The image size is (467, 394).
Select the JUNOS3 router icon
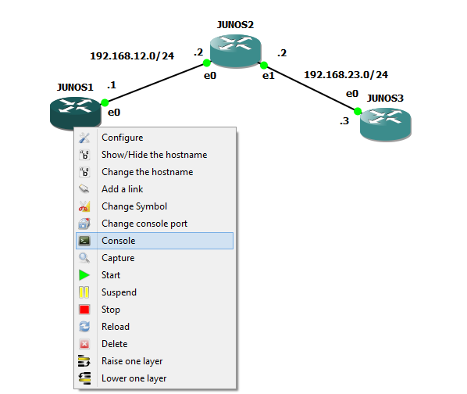coord(386,124)
